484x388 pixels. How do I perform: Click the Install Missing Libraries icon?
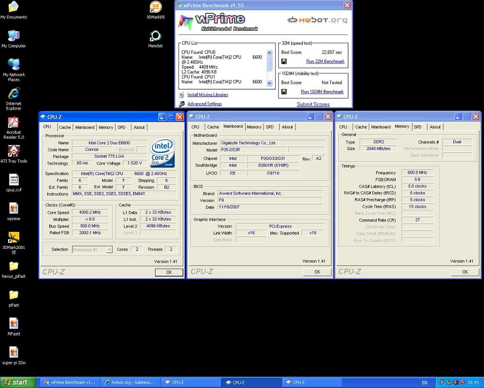coord(181,95)
